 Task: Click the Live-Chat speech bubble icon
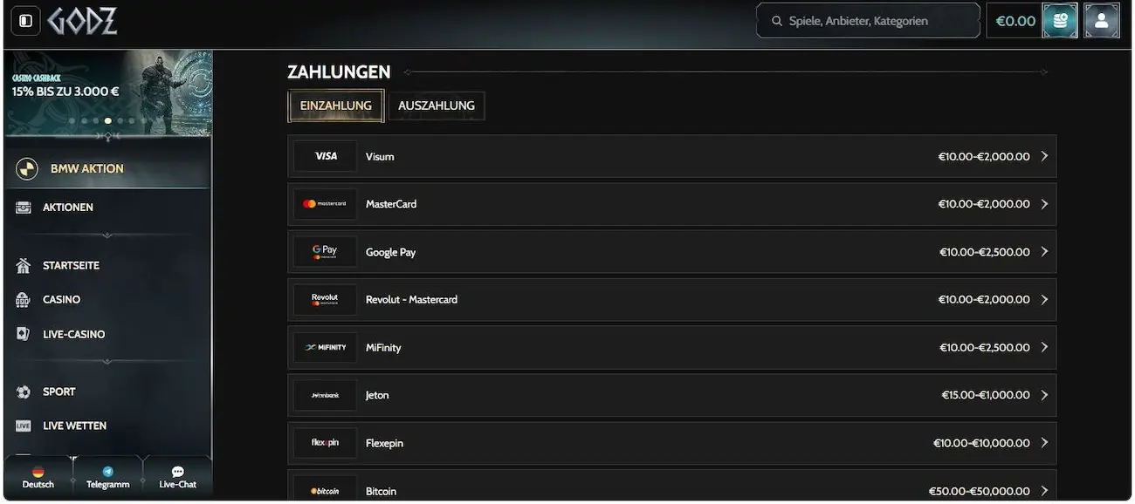178,472
